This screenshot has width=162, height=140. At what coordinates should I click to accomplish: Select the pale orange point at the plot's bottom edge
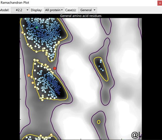click(51, 135)
